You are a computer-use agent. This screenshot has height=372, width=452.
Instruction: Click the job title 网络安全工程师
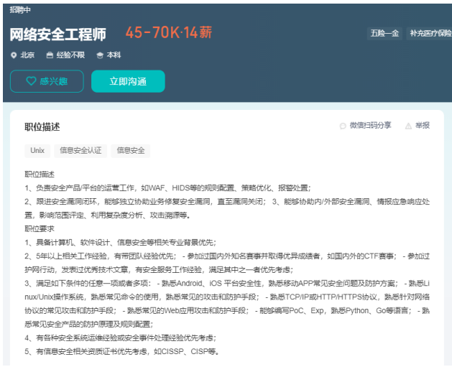(x=58, y=34)
